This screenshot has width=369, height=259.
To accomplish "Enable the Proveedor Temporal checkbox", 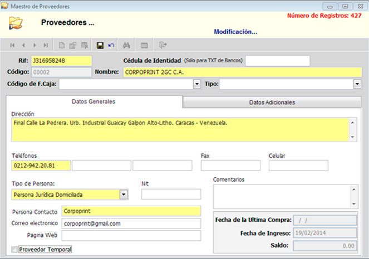I will coord(15,250).
